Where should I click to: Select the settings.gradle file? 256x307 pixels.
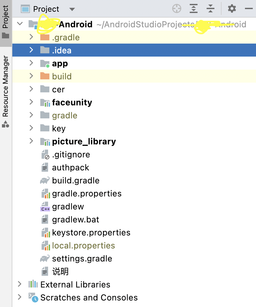point(82,259)
